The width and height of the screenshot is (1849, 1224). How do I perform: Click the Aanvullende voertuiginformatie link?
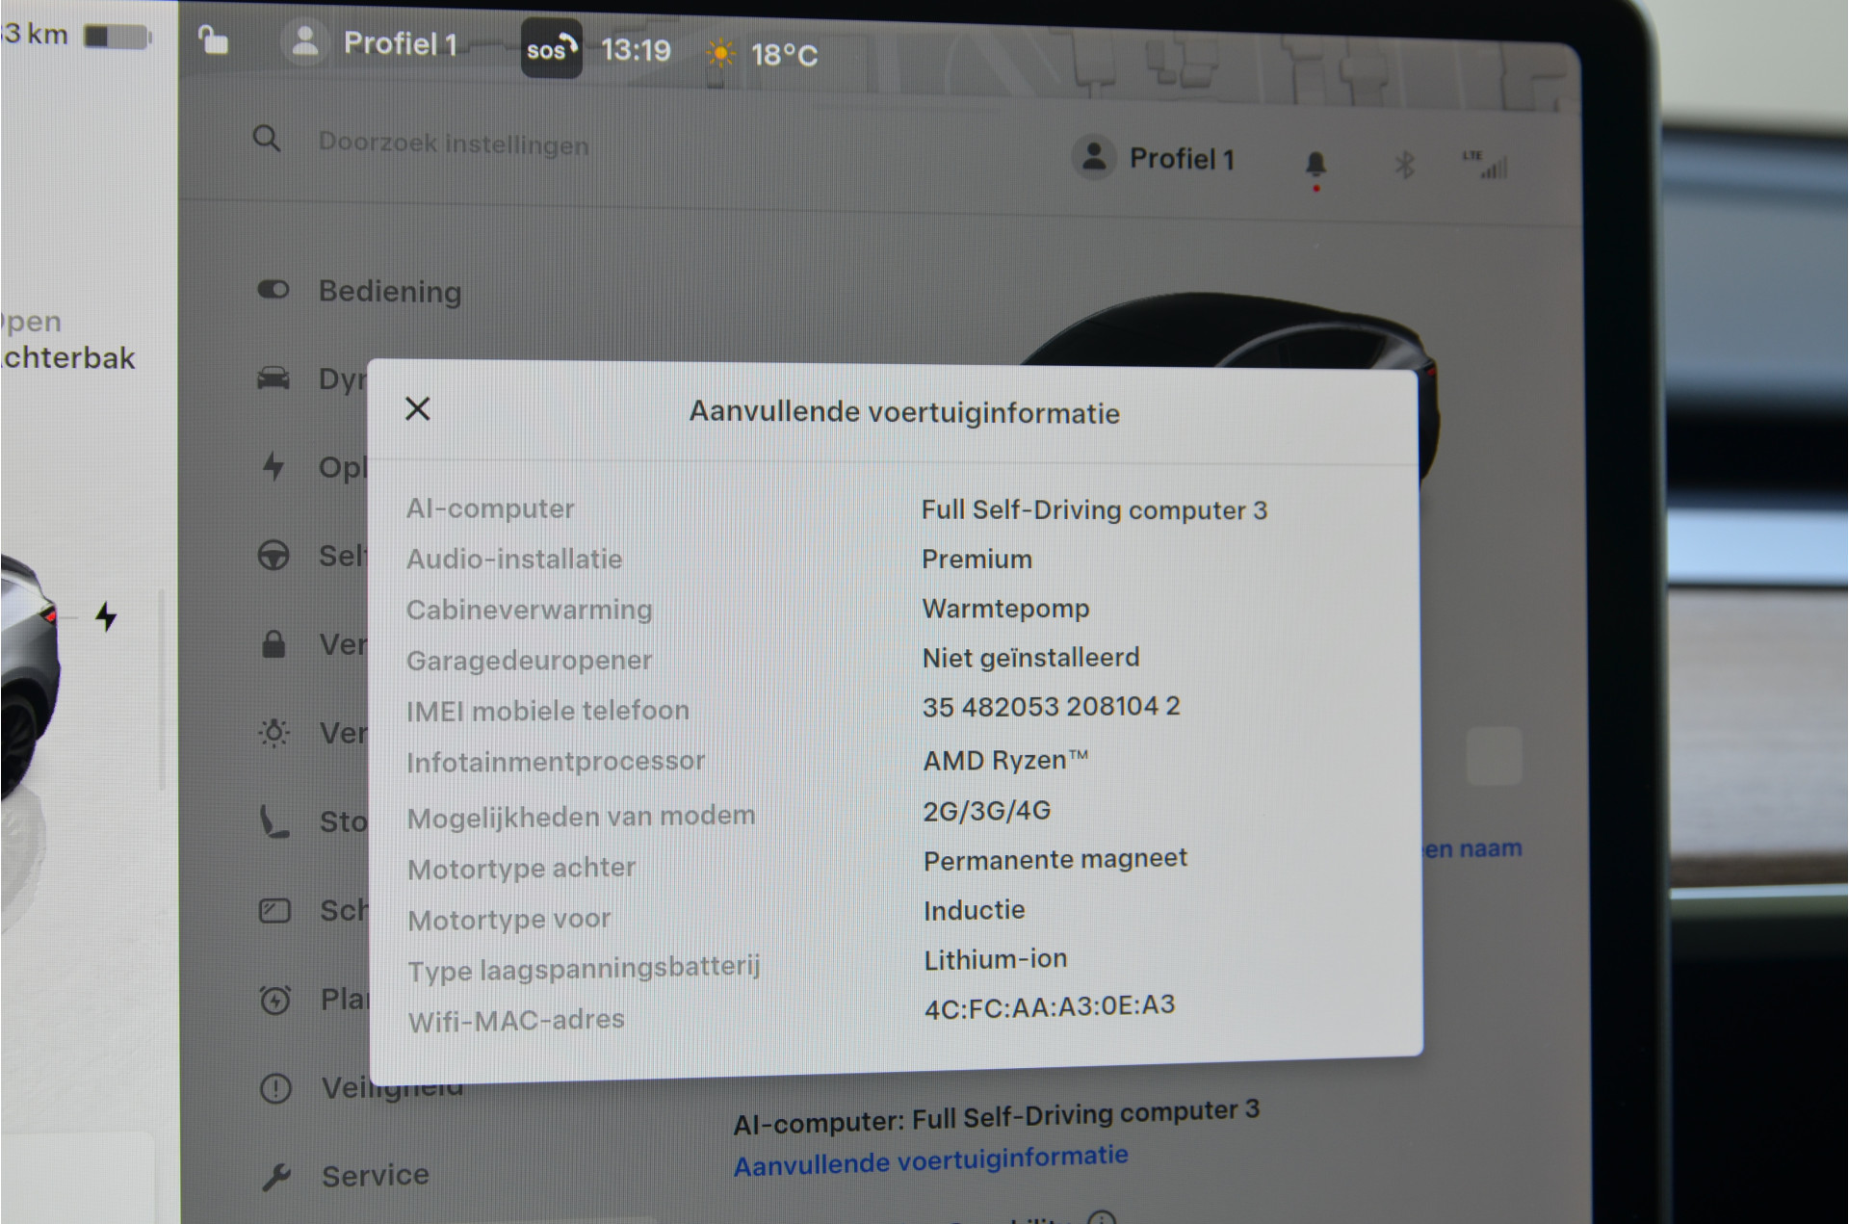pyautogui.click(x=930, y=1159)
